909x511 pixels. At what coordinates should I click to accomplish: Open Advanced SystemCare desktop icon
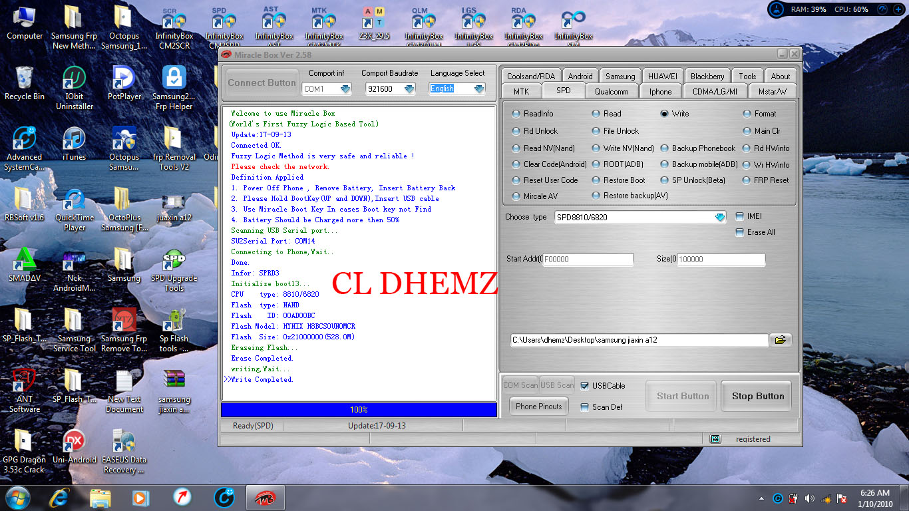pos(25,149)
